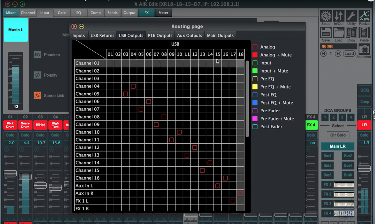Switch to the USB Returns tab

coord(102,35)
